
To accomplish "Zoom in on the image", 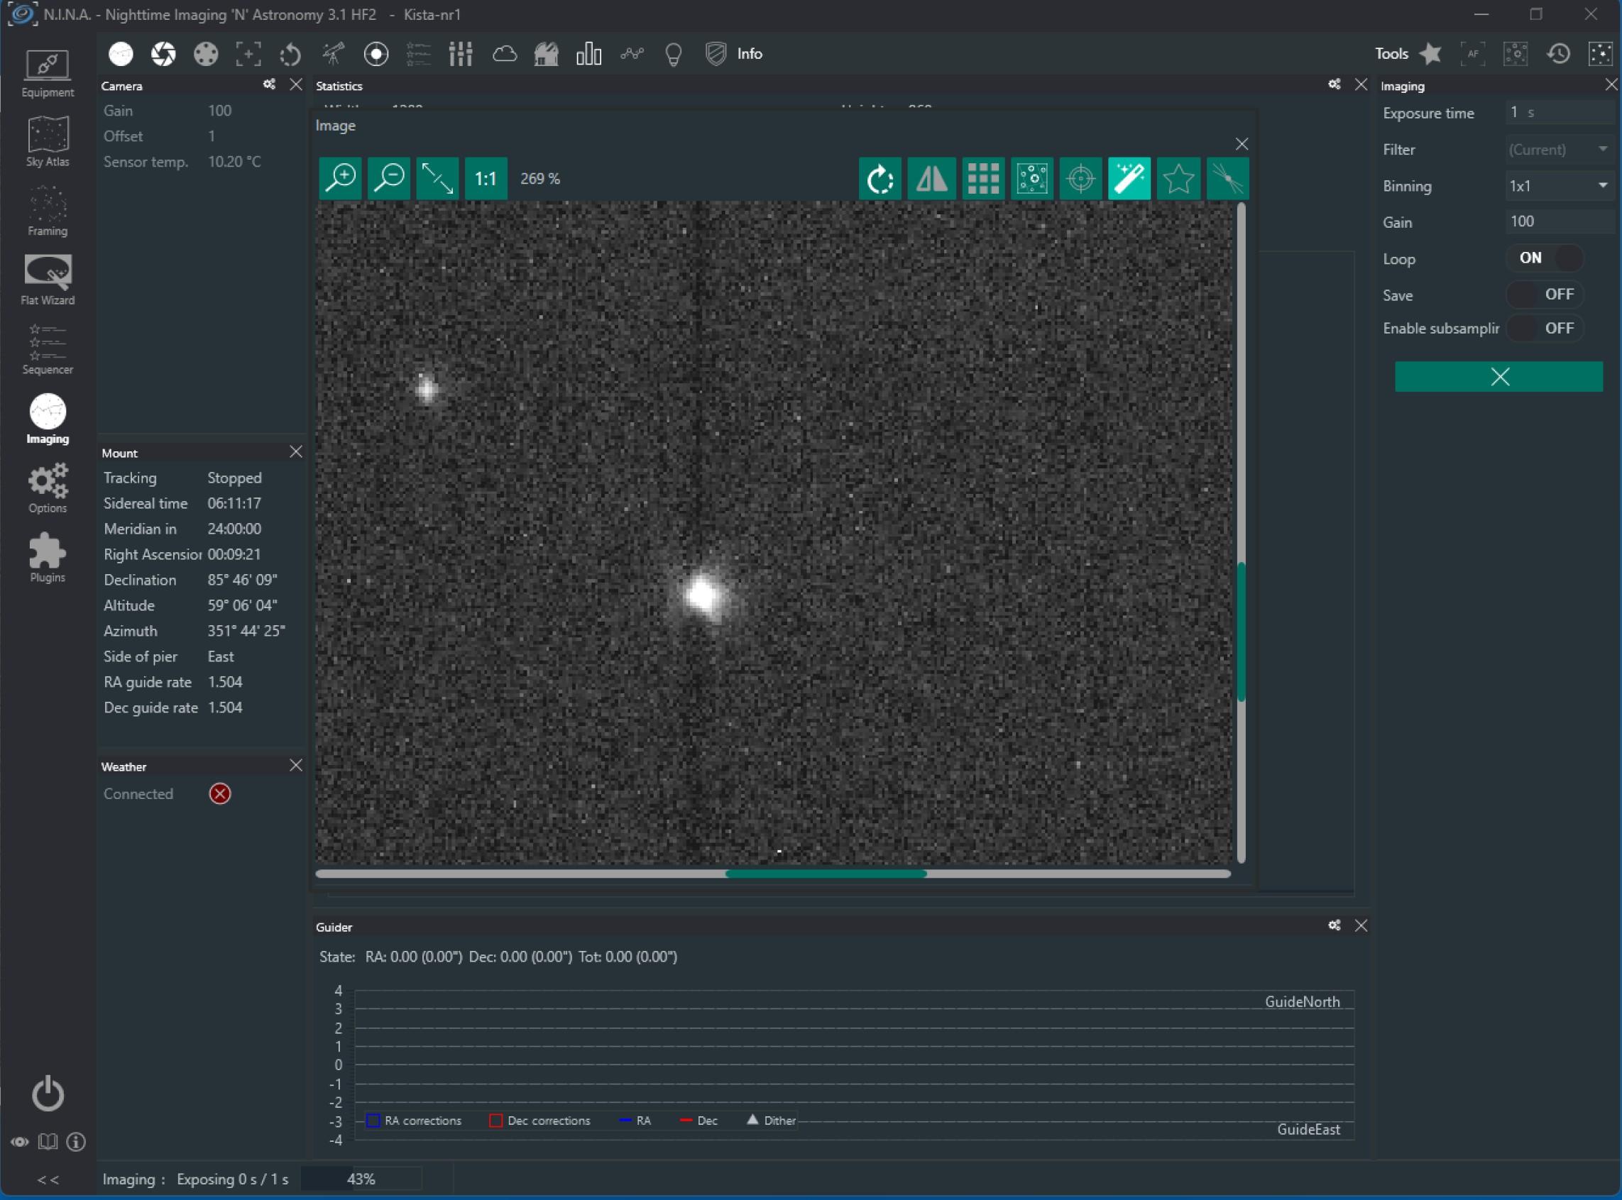I will [x=340, y=179].
